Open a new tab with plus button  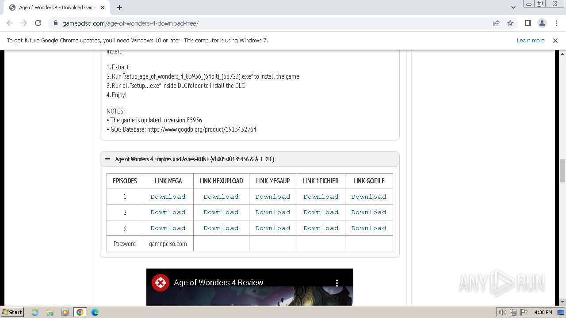[119, 8]
